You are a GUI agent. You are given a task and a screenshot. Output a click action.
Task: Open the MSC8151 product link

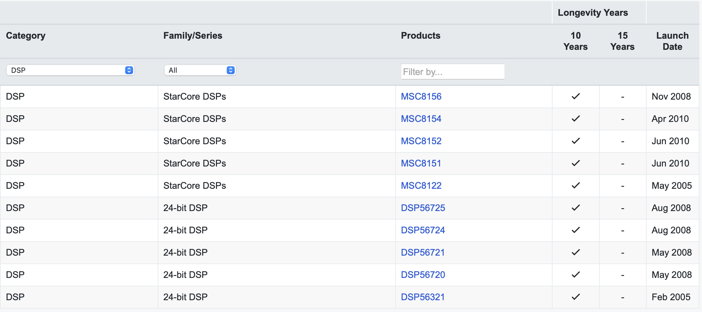pos(421,163)
